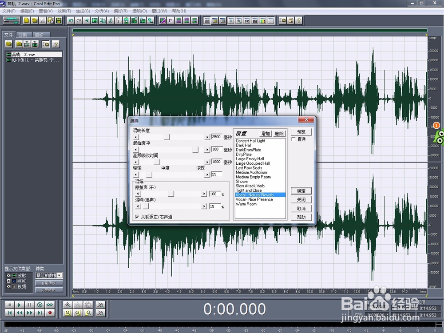Open the 选项(O) menu
The width and height of the screenshot is (444, 333).
tap(139, 11)
